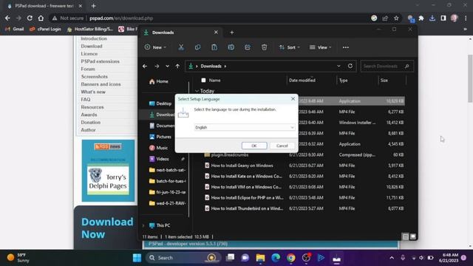This screenshot has width=473, height=266.
Task: Reload the Chrome page
Action: tap(30, 18)
